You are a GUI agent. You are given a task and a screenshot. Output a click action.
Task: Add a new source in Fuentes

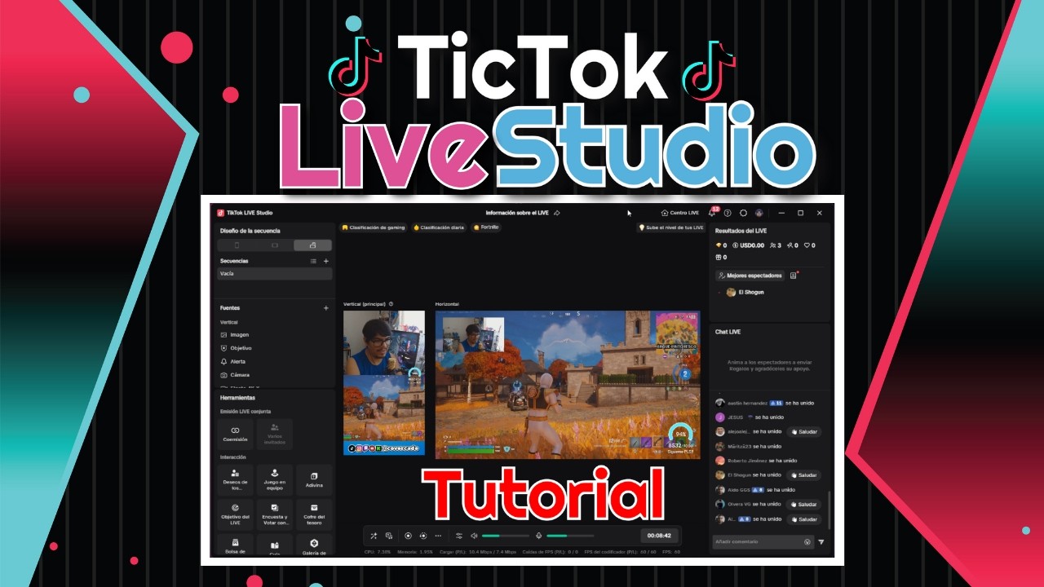click(x=326, y=308)
